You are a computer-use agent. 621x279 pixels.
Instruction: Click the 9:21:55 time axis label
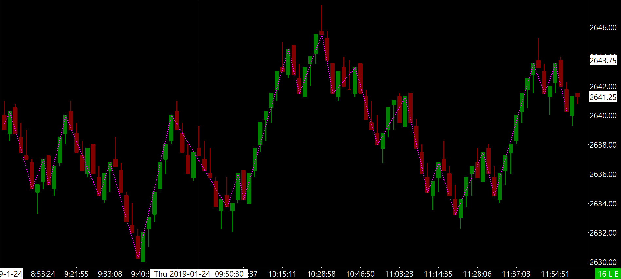(76, 274)
